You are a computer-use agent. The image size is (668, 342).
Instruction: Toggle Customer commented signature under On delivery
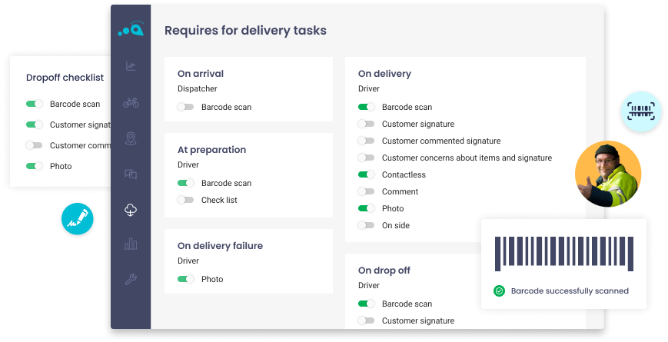click(366, 141)
